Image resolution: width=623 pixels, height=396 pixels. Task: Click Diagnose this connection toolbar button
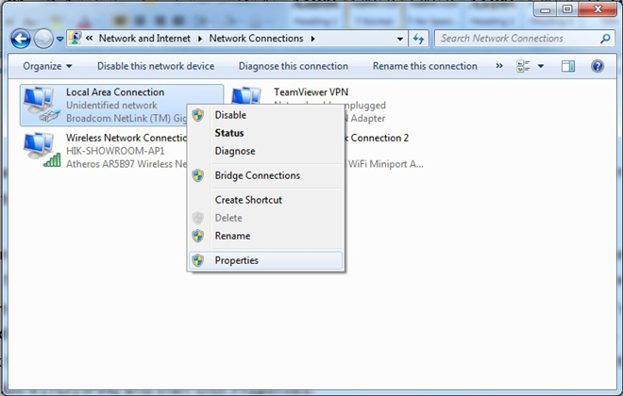tap(293, 66)
